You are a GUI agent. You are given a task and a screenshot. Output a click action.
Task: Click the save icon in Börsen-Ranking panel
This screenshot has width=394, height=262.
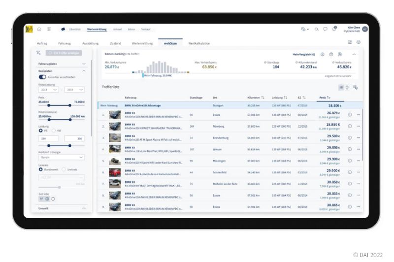point(339,54)
